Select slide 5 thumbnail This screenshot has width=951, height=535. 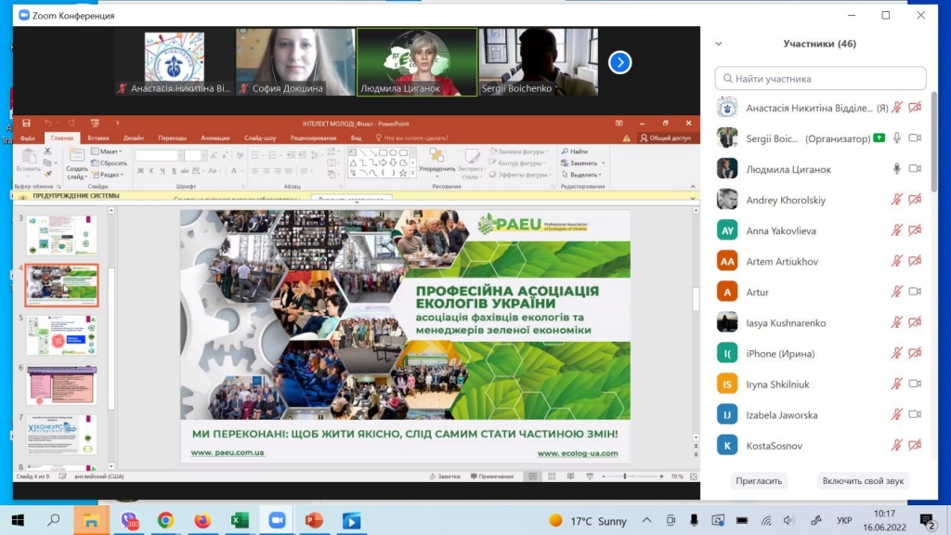[61, 334]
